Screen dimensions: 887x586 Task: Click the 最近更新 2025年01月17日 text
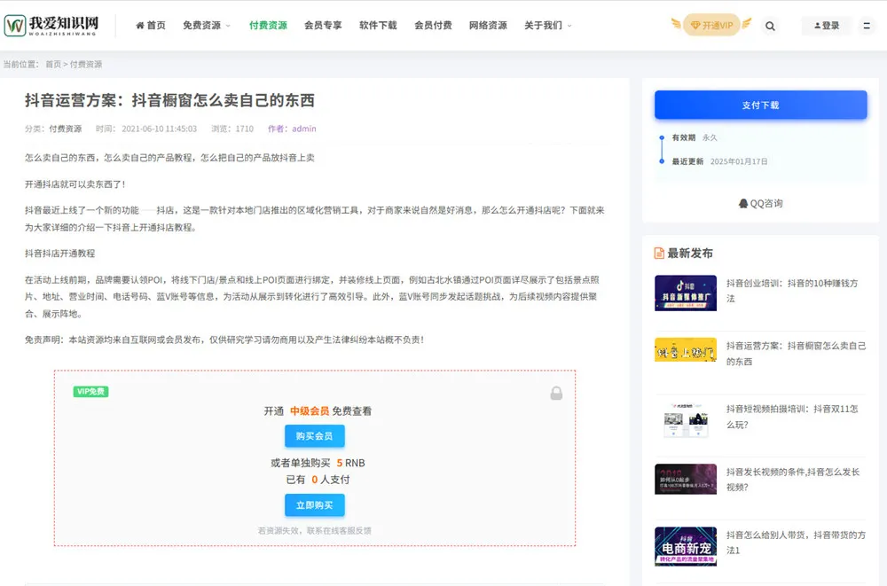pyautogui.click(x=719, y=161)
